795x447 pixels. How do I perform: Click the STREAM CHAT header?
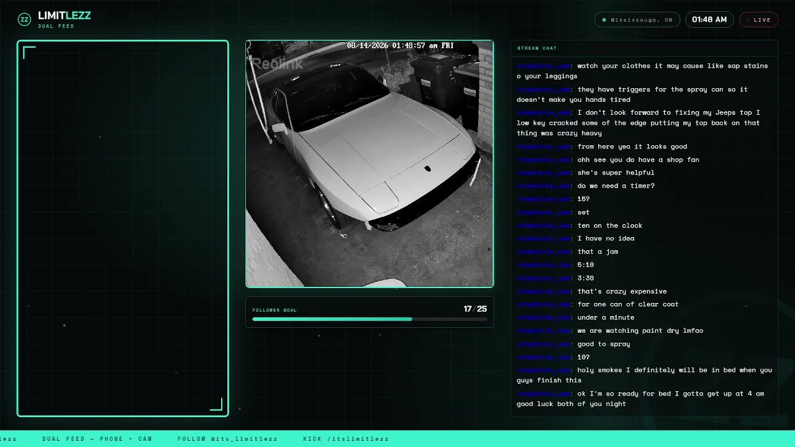537,48
